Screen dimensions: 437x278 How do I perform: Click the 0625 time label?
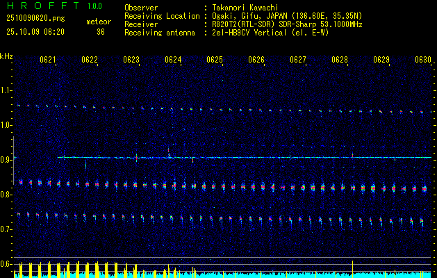[215, 60]
